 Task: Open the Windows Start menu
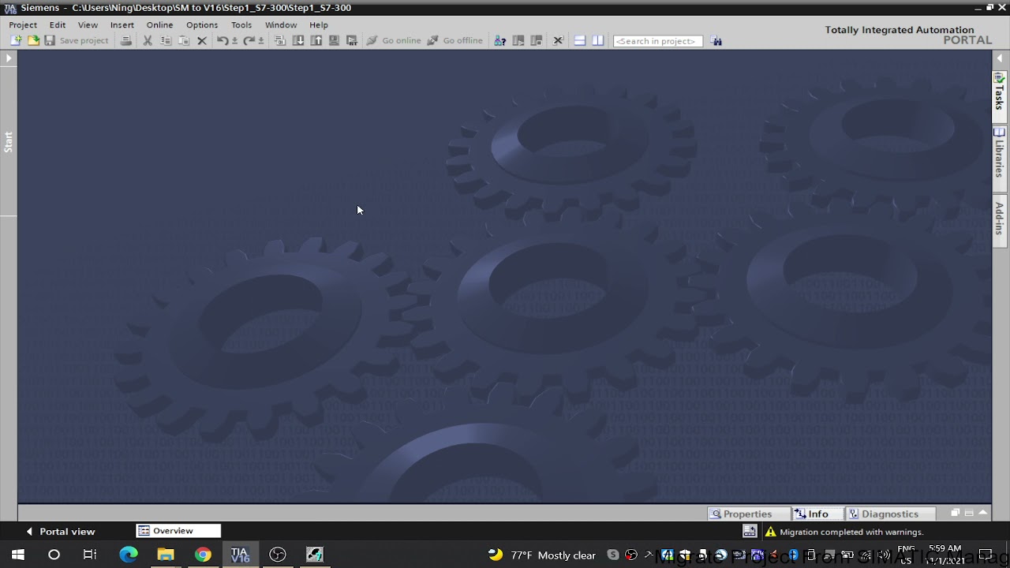click(17, 555)
